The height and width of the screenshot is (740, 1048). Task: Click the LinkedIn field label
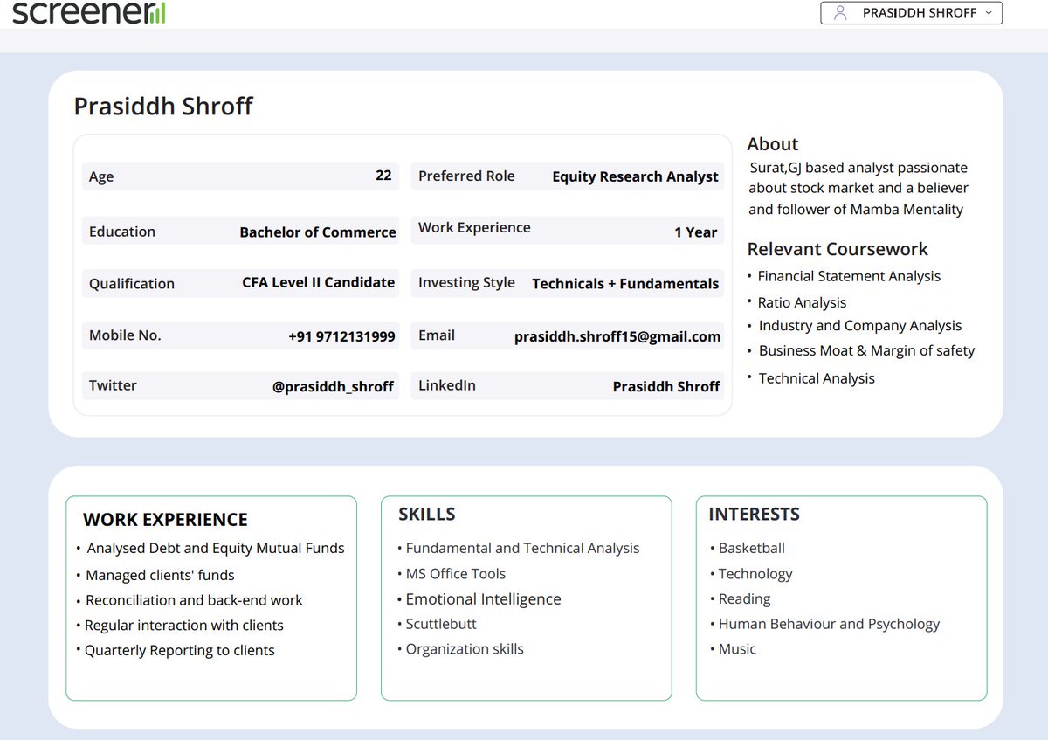click(447, 385)
